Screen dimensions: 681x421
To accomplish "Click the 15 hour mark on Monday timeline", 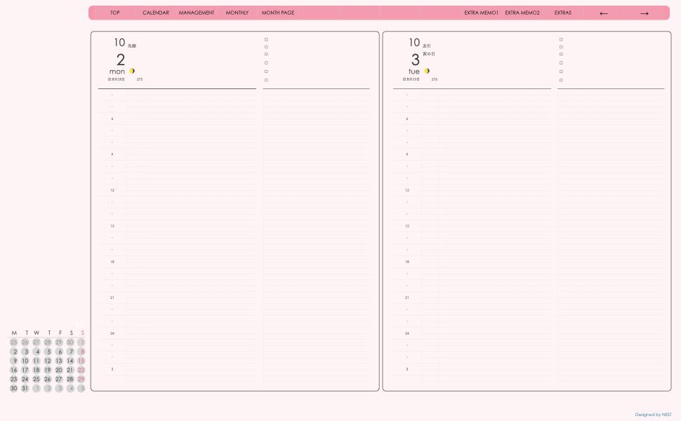I will [112, 226].
